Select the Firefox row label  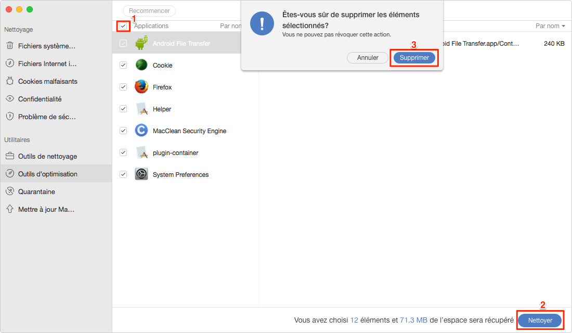pos(162,87)
